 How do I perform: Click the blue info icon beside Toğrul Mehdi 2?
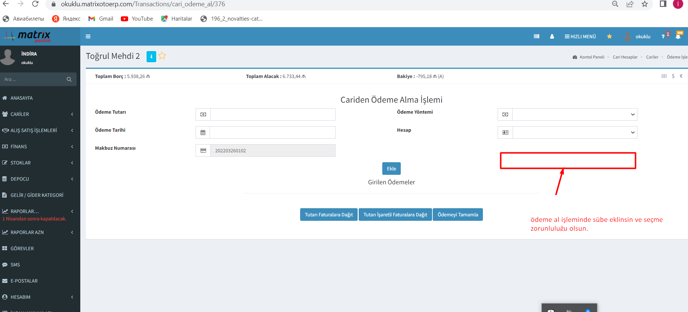click(x=151, y=56)
